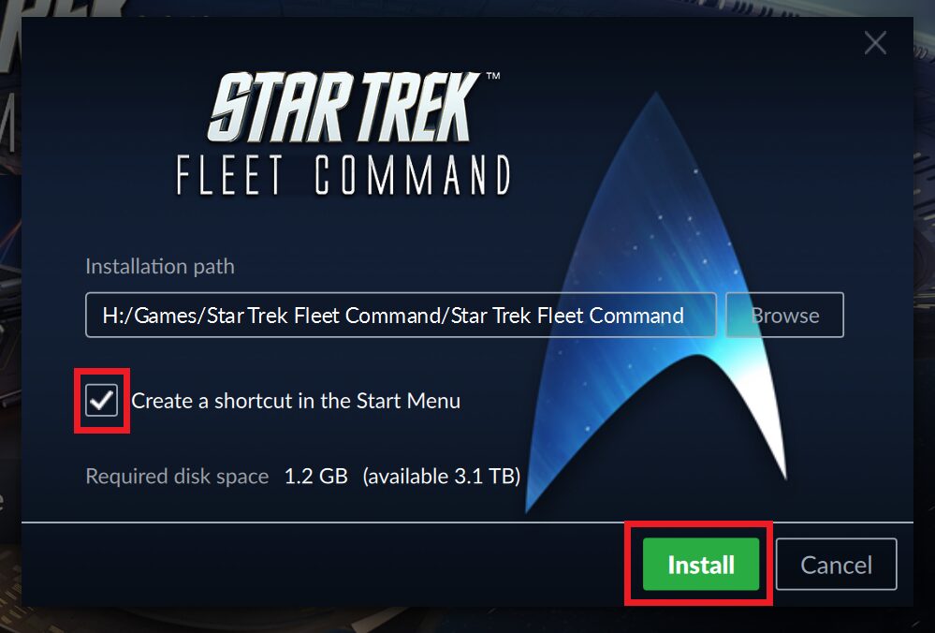Image resolution: width=935 pixels, height=633 pixels.
Task: Click the 'Installation path' label
Action: coord(160,266)
